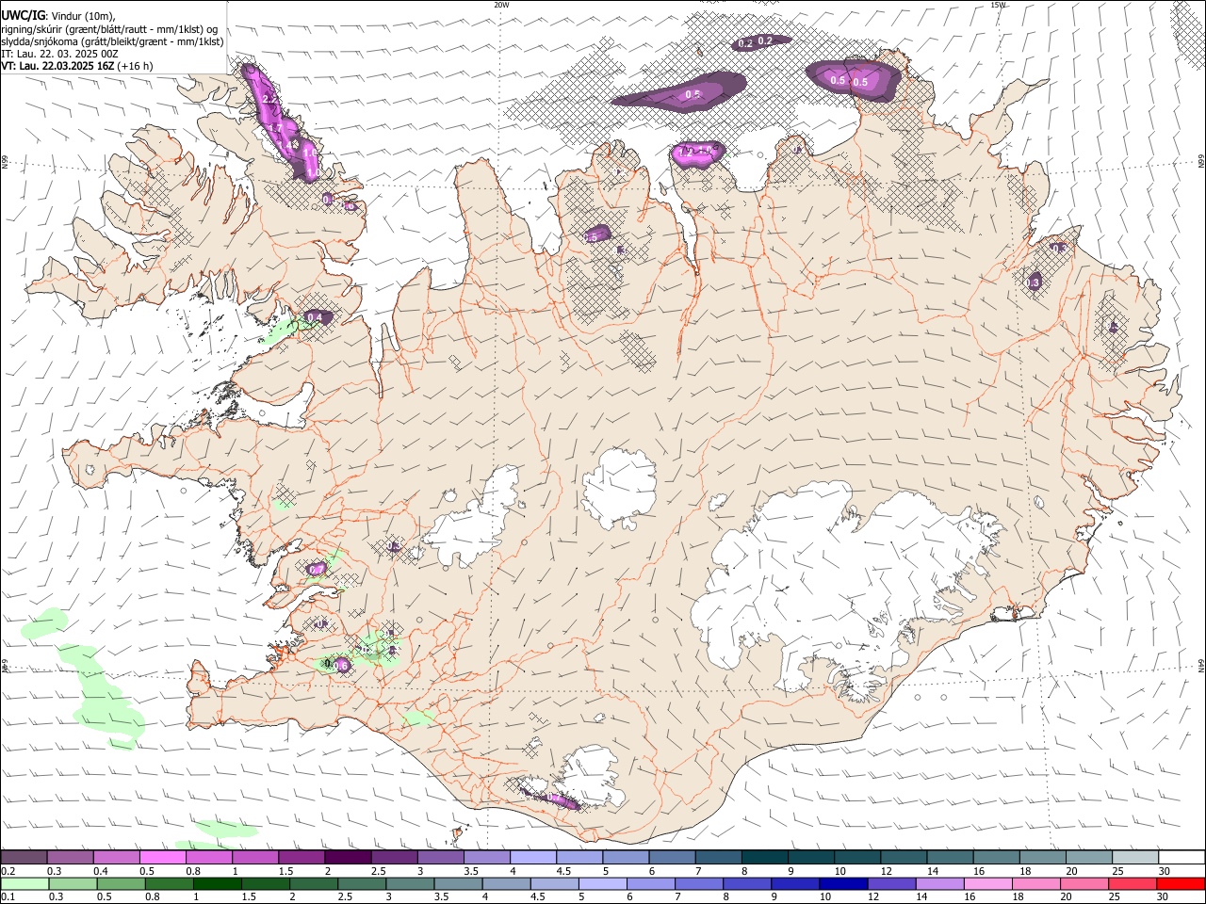Image resolution: width=1206 pixels, height=904 pixels.
Task: Select the 'IT: Lau. 22. 03. 2025 00Z' line
Action: pyautogui.click(x=59, y=54)
